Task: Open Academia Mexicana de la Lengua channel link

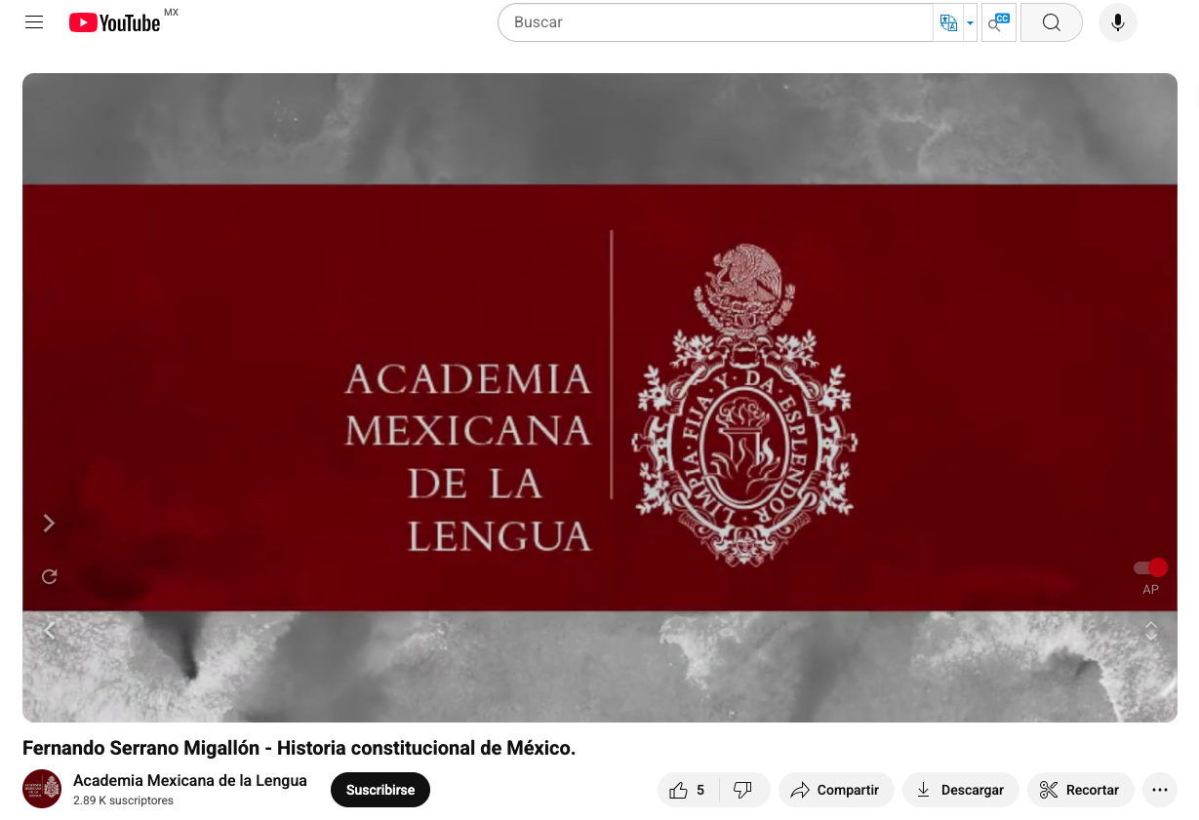Action: pos(190,780)
